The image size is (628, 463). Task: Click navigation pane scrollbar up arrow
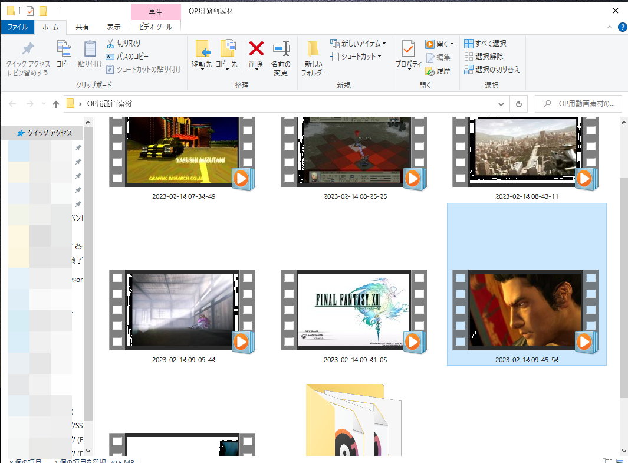point(88,122)
